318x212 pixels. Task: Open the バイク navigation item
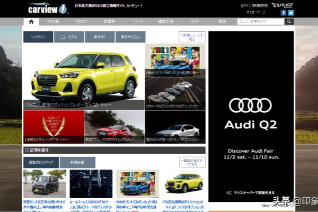194,22
